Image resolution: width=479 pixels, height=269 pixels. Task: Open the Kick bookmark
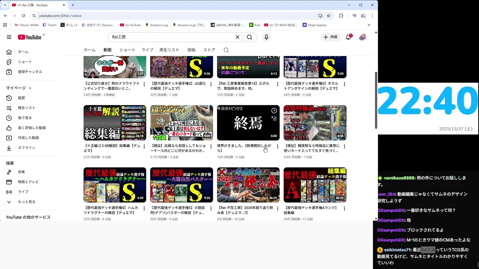[254, 25]
